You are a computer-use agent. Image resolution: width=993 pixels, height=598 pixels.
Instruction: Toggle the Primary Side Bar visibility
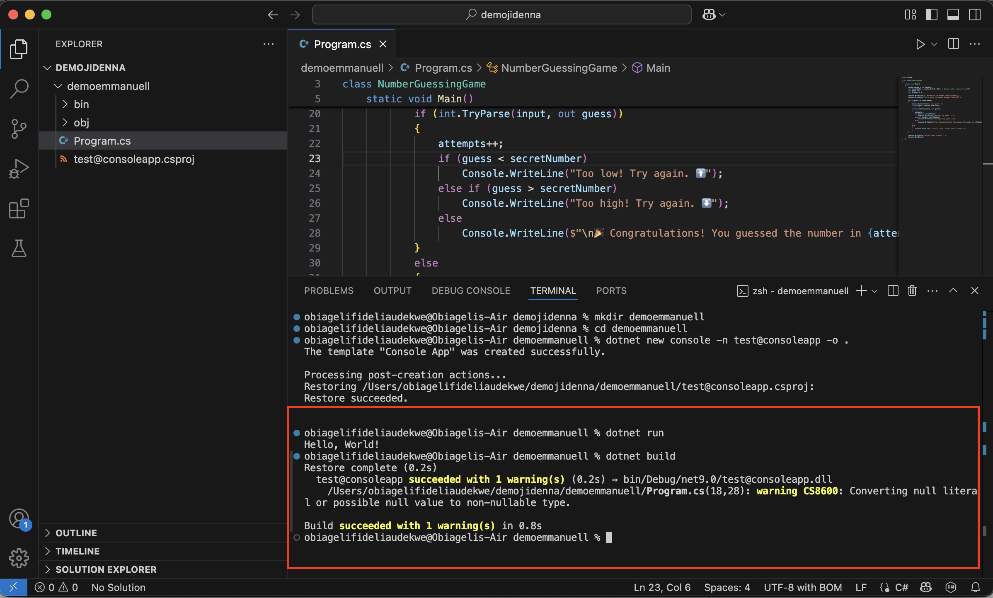[932, 15]
